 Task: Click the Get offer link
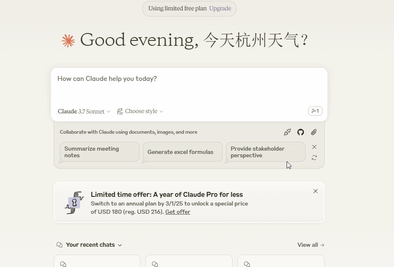178,212
